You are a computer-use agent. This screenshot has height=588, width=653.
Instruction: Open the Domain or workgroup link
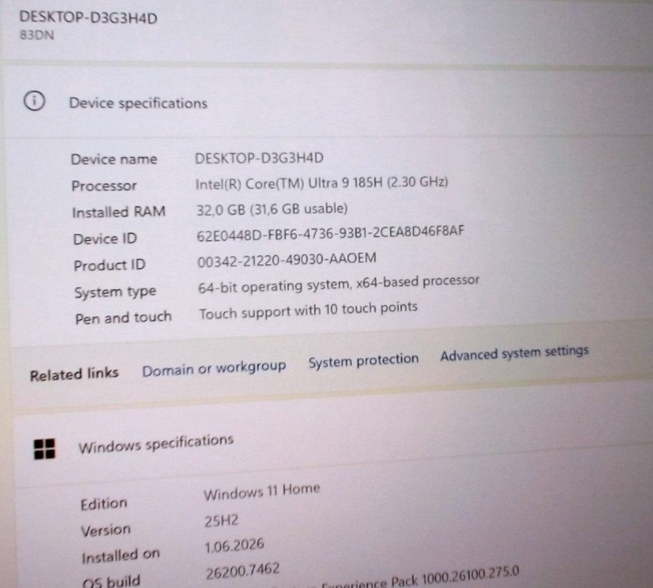(x=214, y=368)
